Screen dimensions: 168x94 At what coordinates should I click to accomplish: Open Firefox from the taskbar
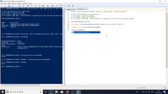click(x=67, y=92)
